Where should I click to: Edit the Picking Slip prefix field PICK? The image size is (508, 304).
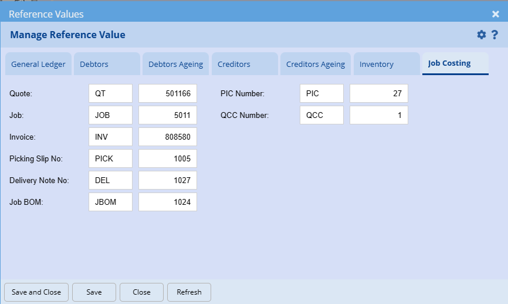click(110, 158)
